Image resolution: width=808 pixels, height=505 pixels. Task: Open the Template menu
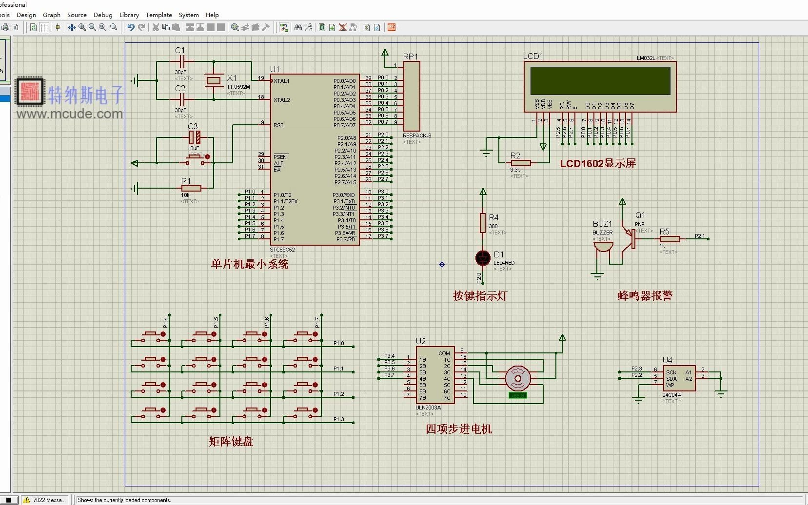159,15
